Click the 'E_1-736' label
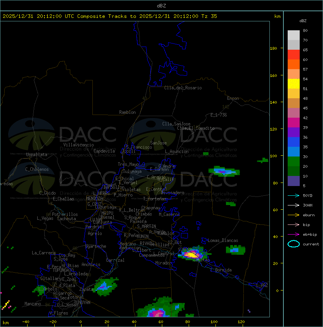323x327 pixels. pos(219,115)
